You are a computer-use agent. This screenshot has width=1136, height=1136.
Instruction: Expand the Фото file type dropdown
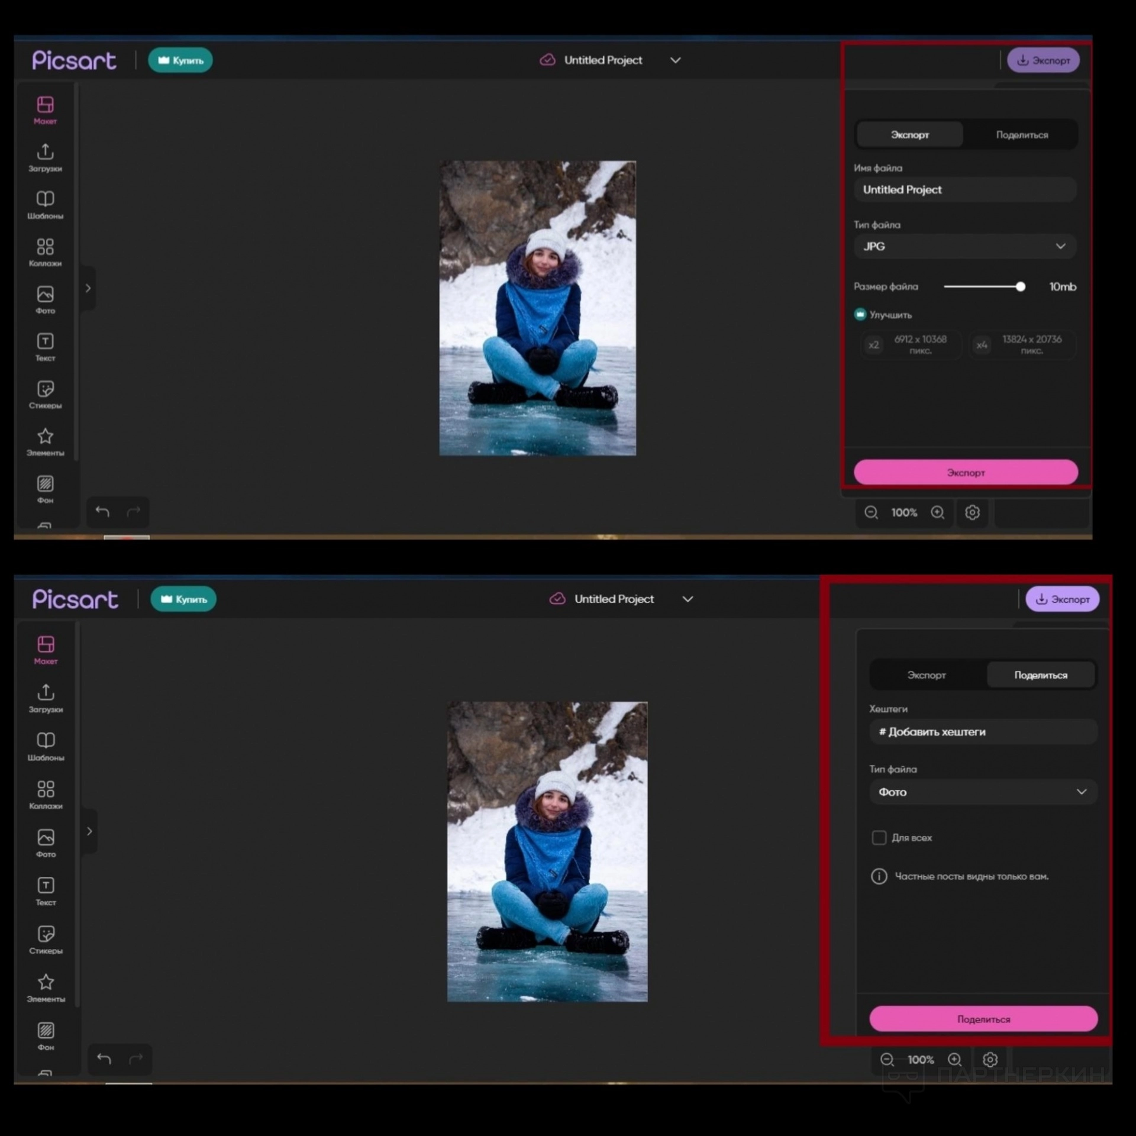[983, 792]
